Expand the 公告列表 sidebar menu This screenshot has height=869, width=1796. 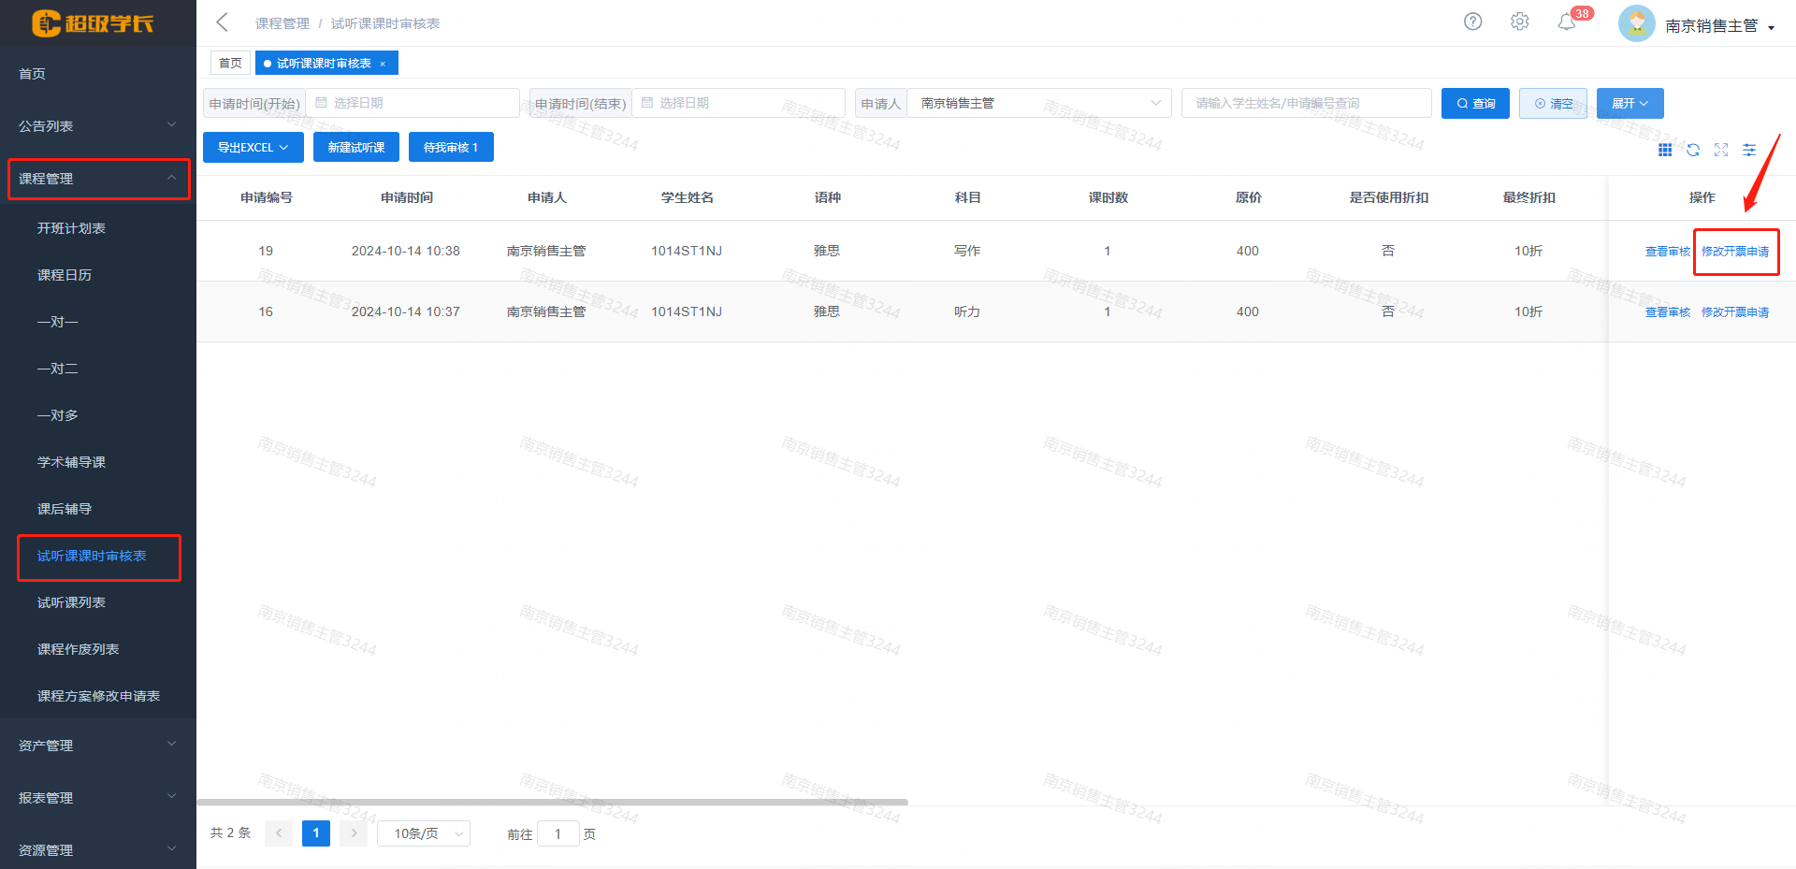click(x=97, y=125)
